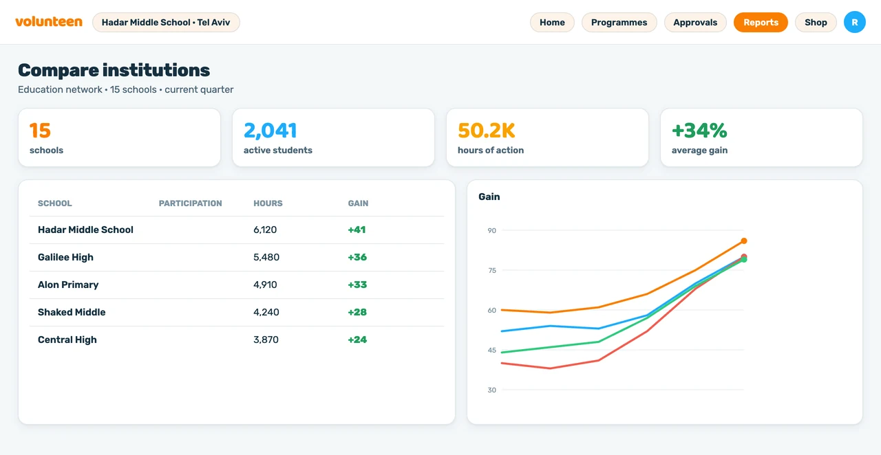
Task: Select the Reports nav item
Action: click(x=761, y=22)
